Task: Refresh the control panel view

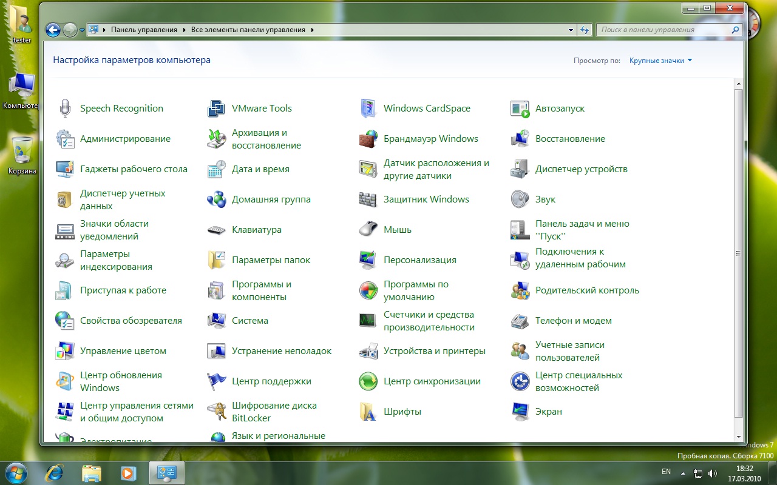Action: [585, 30]
